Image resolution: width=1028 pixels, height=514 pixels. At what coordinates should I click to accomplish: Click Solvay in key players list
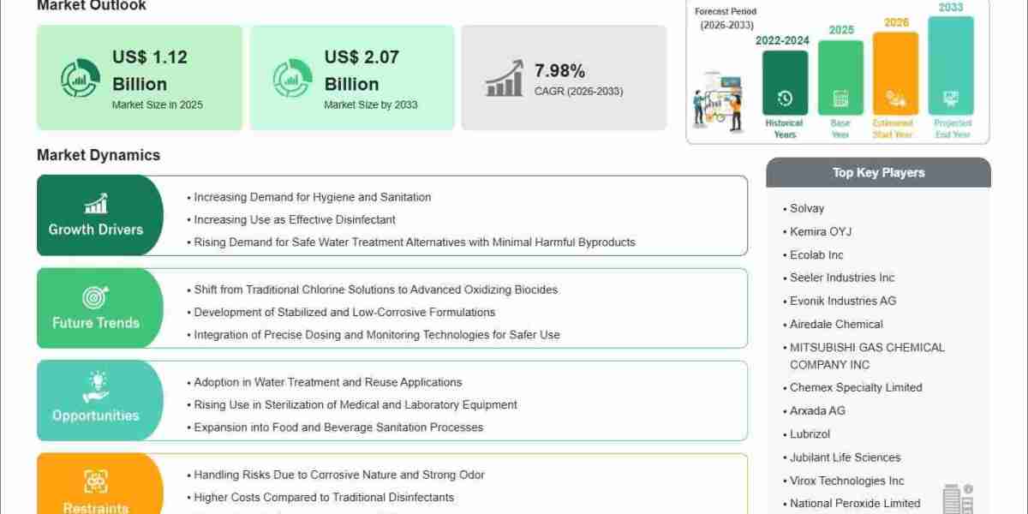(807, 208)
